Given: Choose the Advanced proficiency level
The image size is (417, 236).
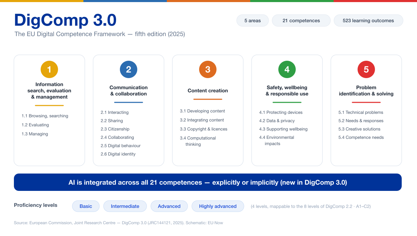Looking at the screenshot, I should pyautogui.click(x=169, y=206).
